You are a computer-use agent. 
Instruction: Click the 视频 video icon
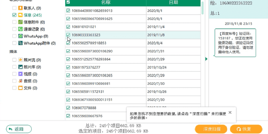point(20,74)
